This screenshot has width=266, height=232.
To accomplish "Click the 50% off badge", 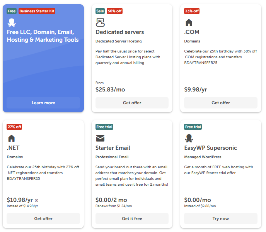I will point(114,11).
